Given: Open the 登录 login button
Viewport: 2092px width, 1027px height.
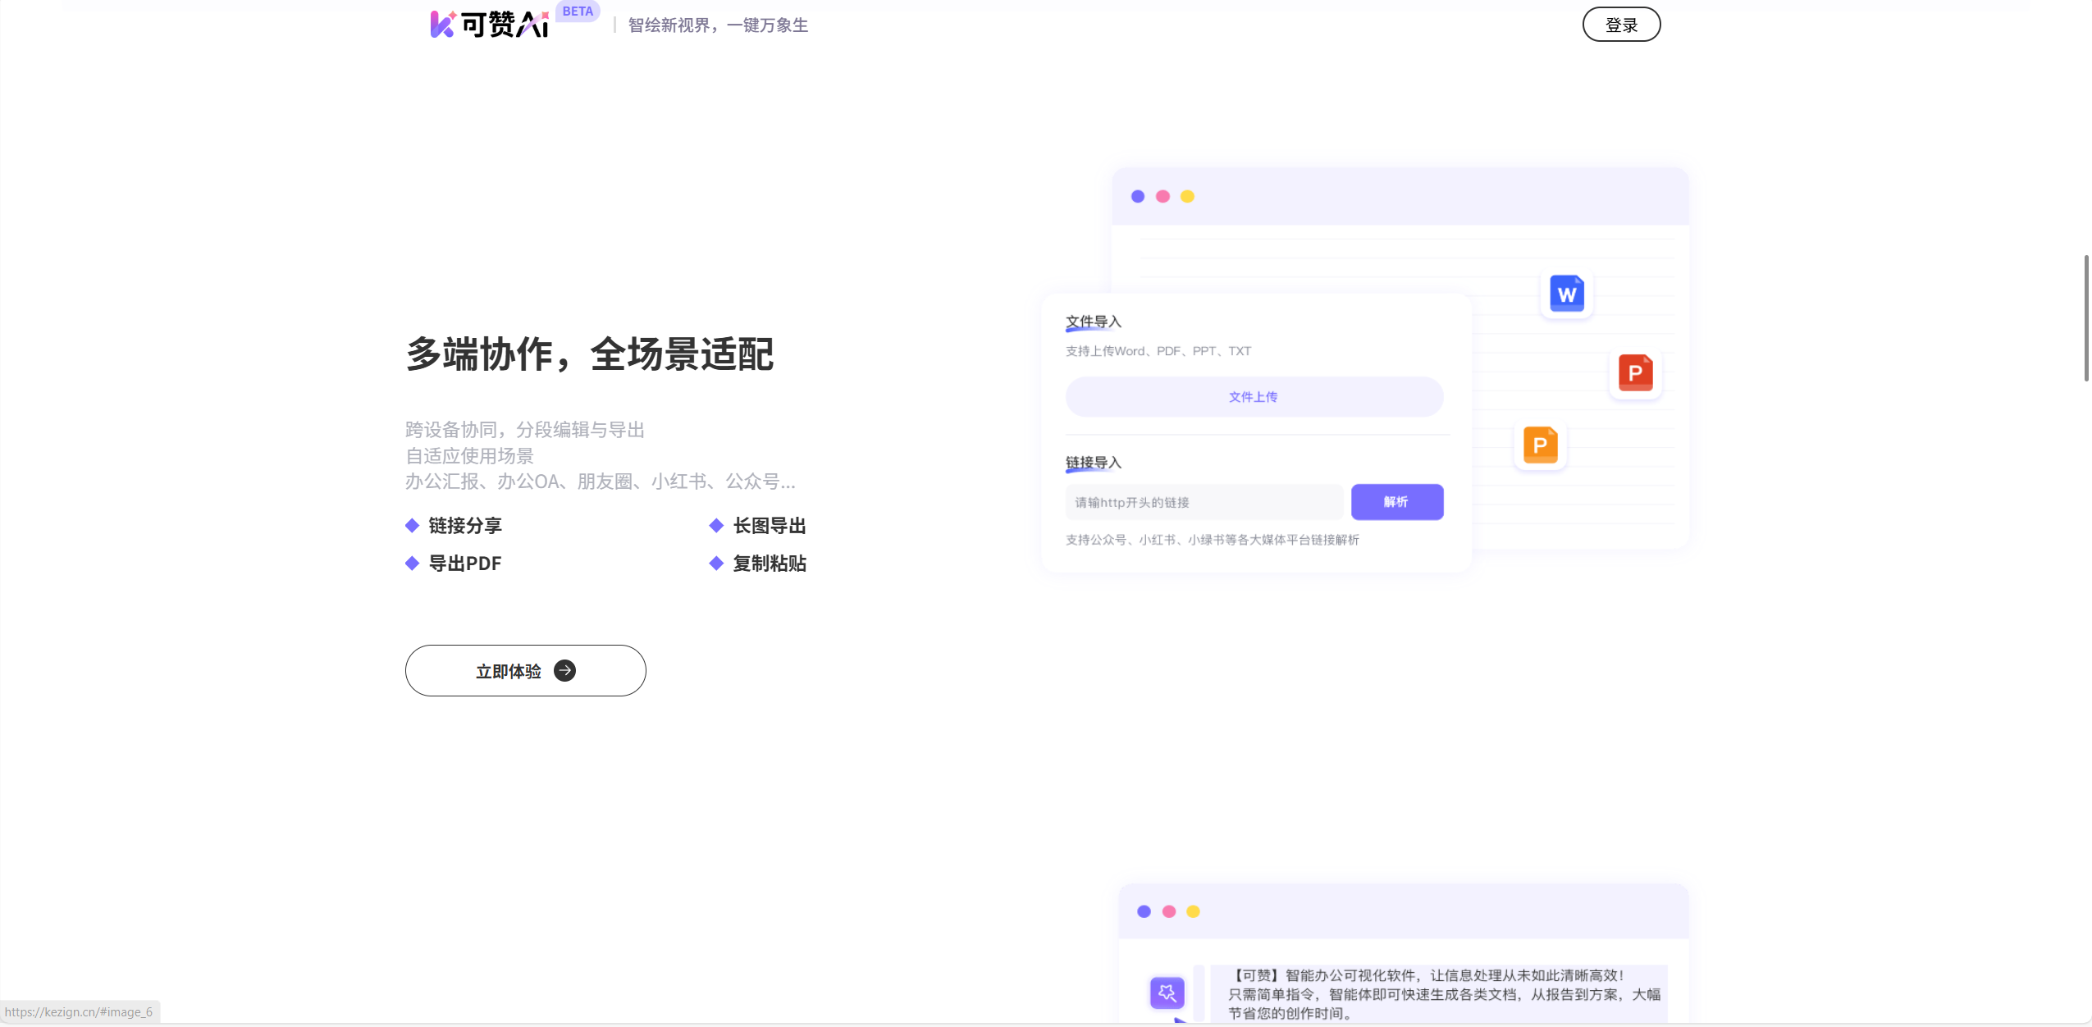Looking at the screenshot, I should (1621, 25).
